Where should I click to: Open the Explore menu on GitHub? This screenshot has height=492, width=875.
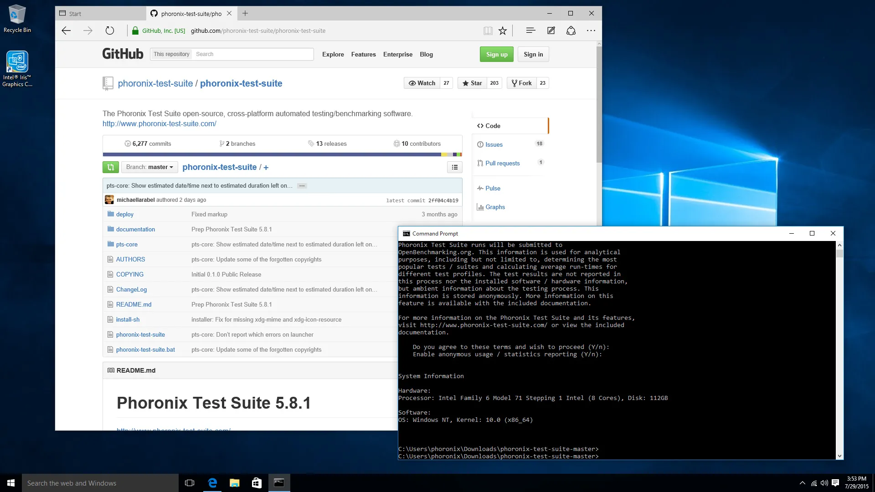point(333,54)
